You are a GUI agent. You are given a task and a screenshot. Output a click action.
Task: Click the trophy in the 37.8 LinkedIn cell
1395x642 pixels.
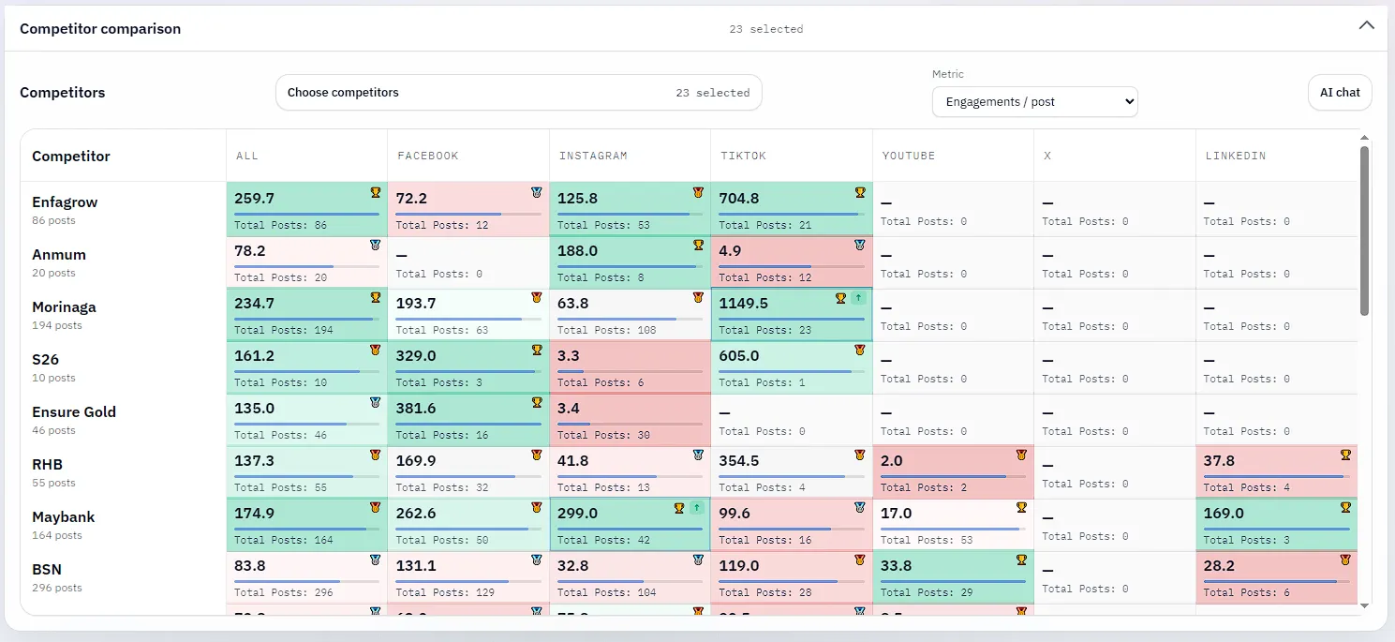tap(1345, 455)
